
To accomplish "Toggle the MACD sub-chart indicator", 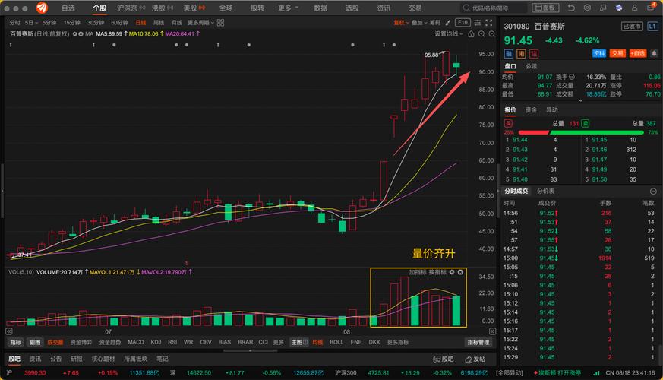I will [136, 342].
